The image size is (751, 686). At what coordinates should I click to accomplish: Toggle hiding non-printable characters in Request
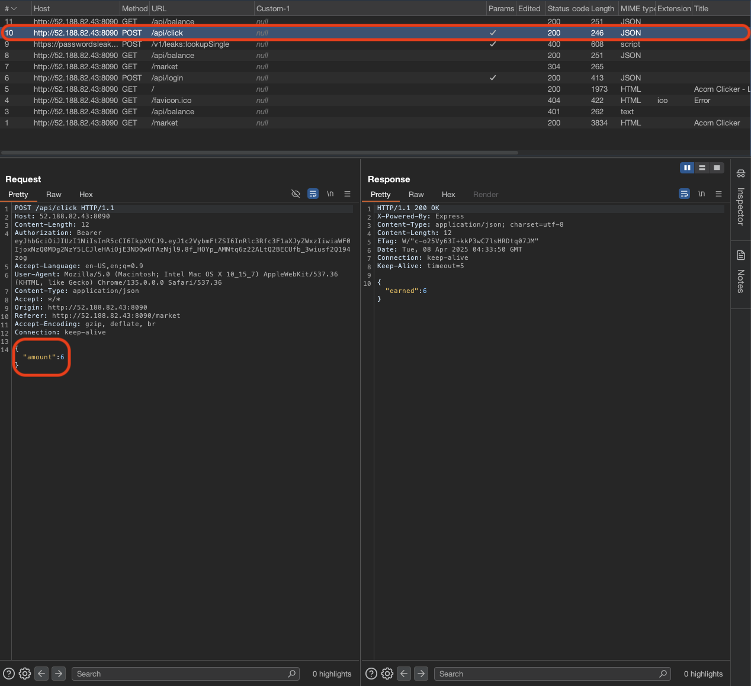(x=296, y=194)
